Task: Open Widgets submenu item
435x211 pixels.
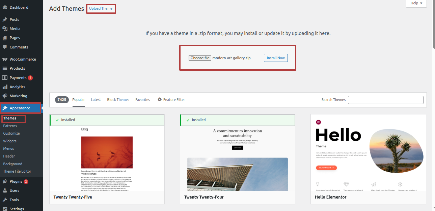Action: point(10,141)
